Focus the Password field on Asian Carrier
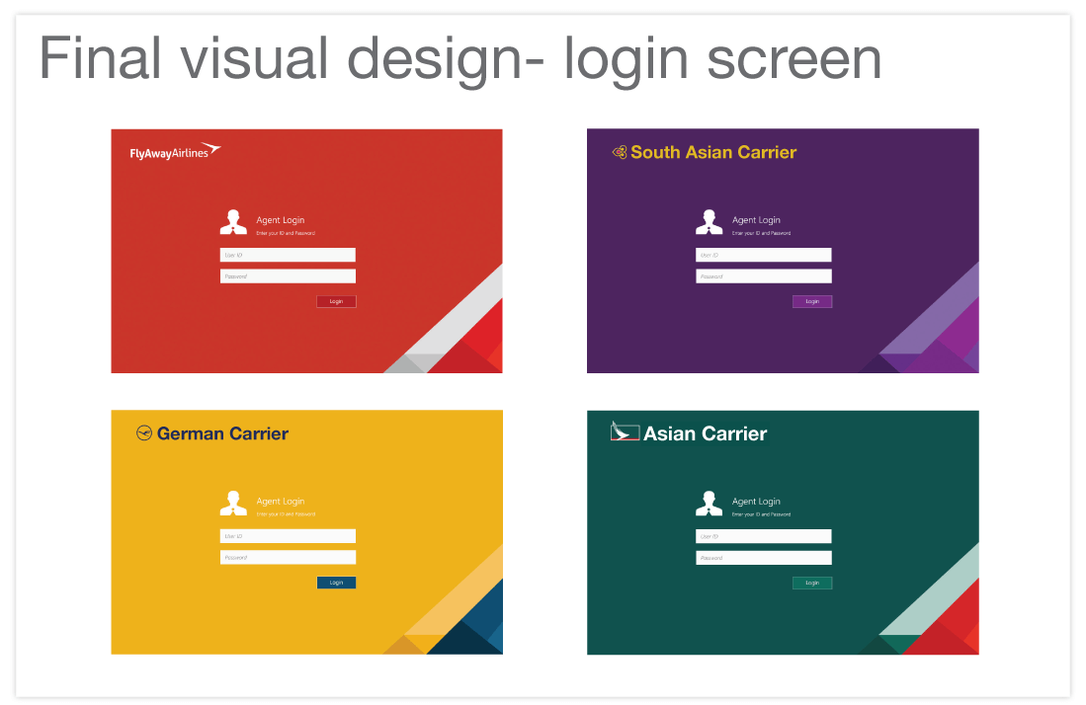Image resolution: width=1086 pixels, height=705 pixels. [x=763, y=557]
